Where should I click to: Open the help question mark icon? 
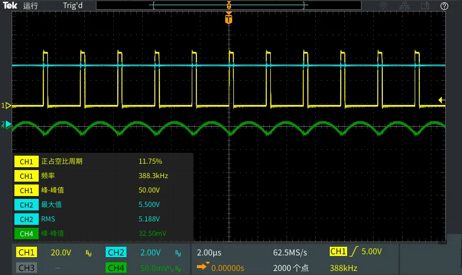point(444,6)
